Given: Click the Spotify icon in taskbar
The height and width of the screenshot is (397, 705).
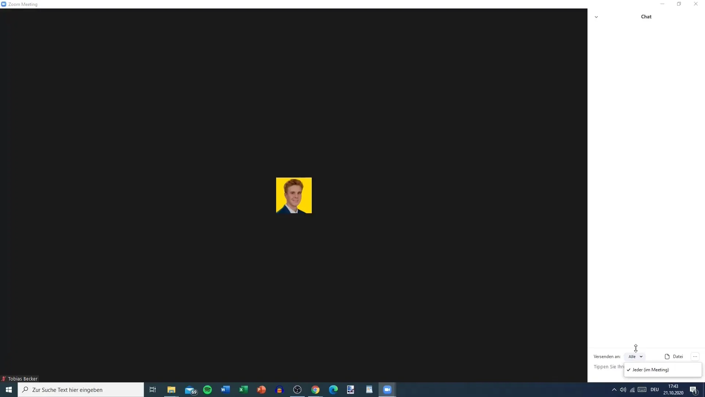Looking at the screenshot, I should coord(208,389).
